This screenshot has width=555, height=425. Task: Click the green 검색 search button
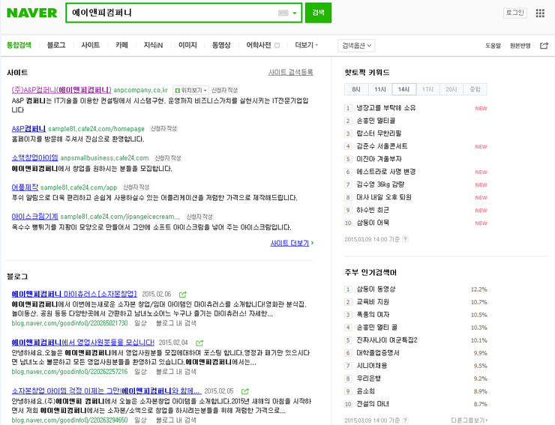pos(318,13)
